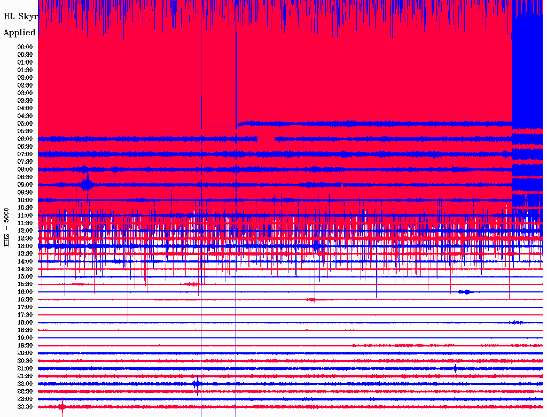Click the 11:30 time label
Screen dimensions: 547x417
coord(25,223)
